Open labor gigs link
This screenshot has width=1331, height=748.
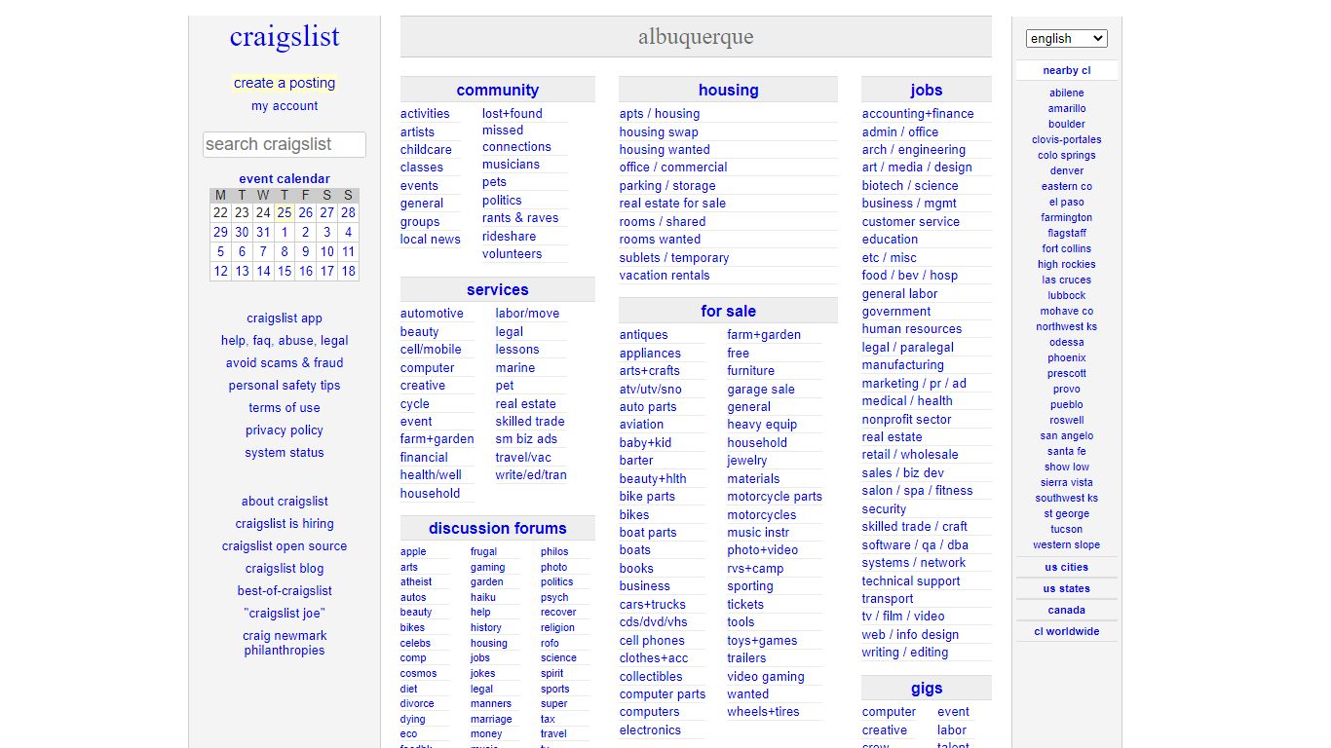coord(952,730)
